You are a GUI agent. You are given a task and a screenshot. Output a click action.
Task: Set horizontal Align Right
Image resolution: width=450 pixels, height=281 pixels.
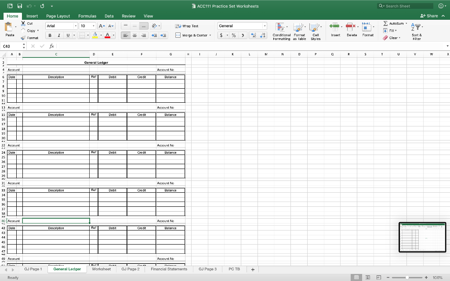coord(144,35)
